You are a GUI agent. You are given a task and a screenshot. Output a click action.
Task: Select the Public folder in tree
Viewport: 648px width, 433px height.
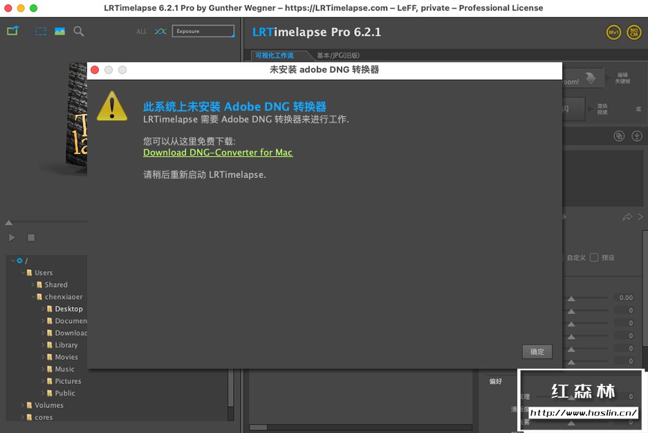coord(65,393)
